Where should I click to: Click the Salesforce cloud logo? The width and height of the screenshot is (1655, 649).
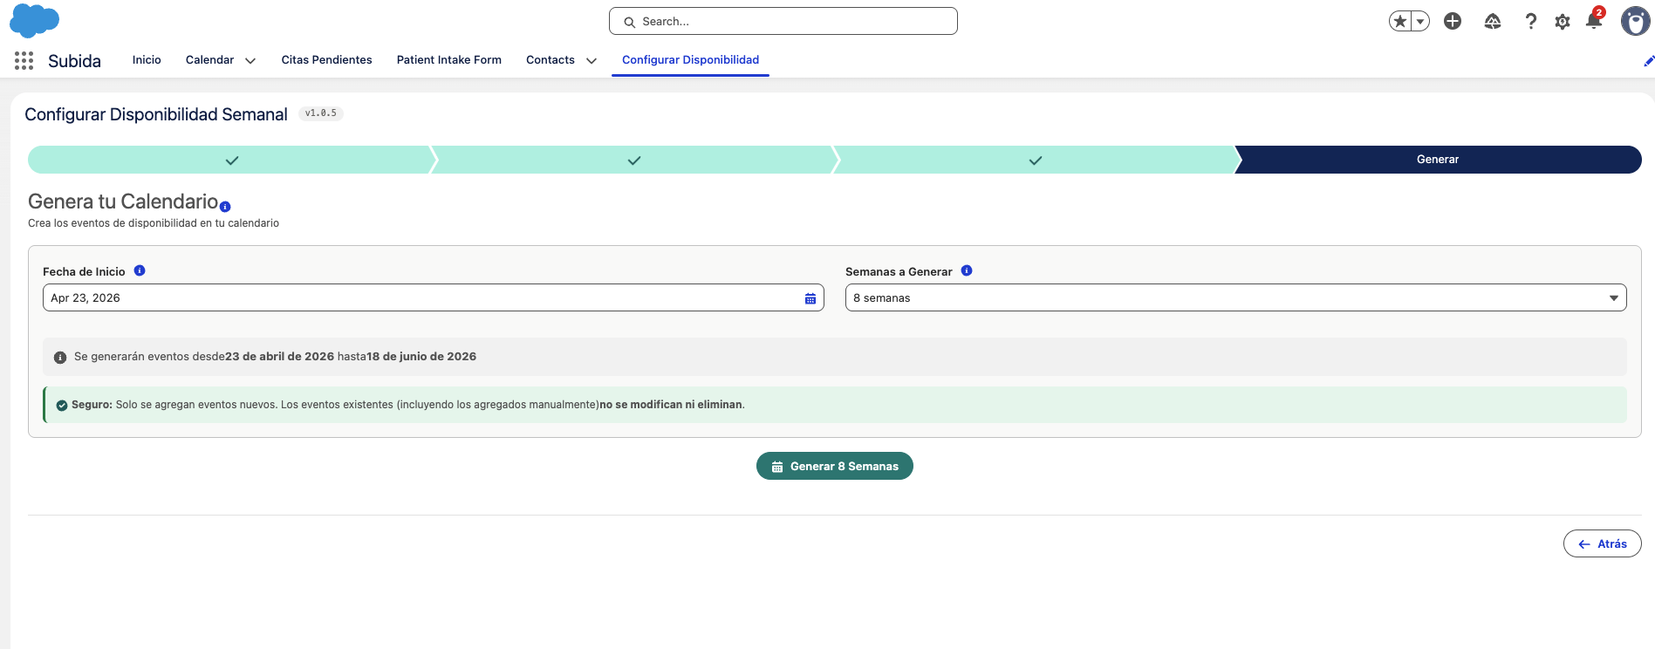tap(34, 20)
